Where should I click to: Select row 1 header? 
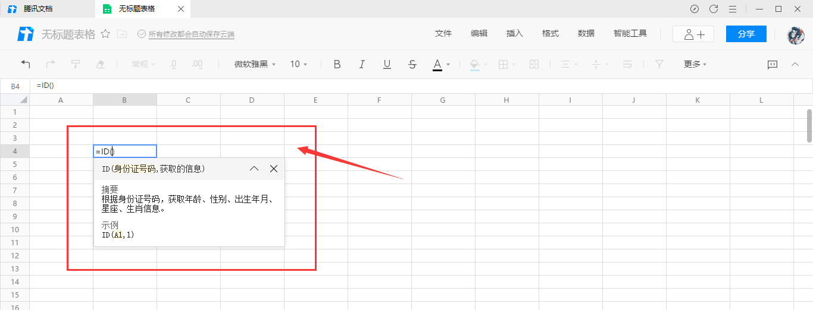[x=15, y=112]
